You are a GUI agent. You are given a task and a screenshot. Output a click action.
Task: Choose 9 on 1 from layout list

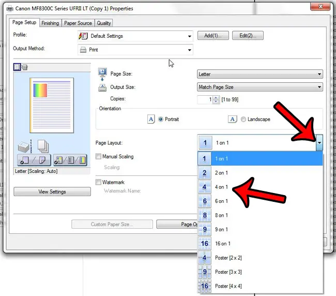tap(260, 230)
